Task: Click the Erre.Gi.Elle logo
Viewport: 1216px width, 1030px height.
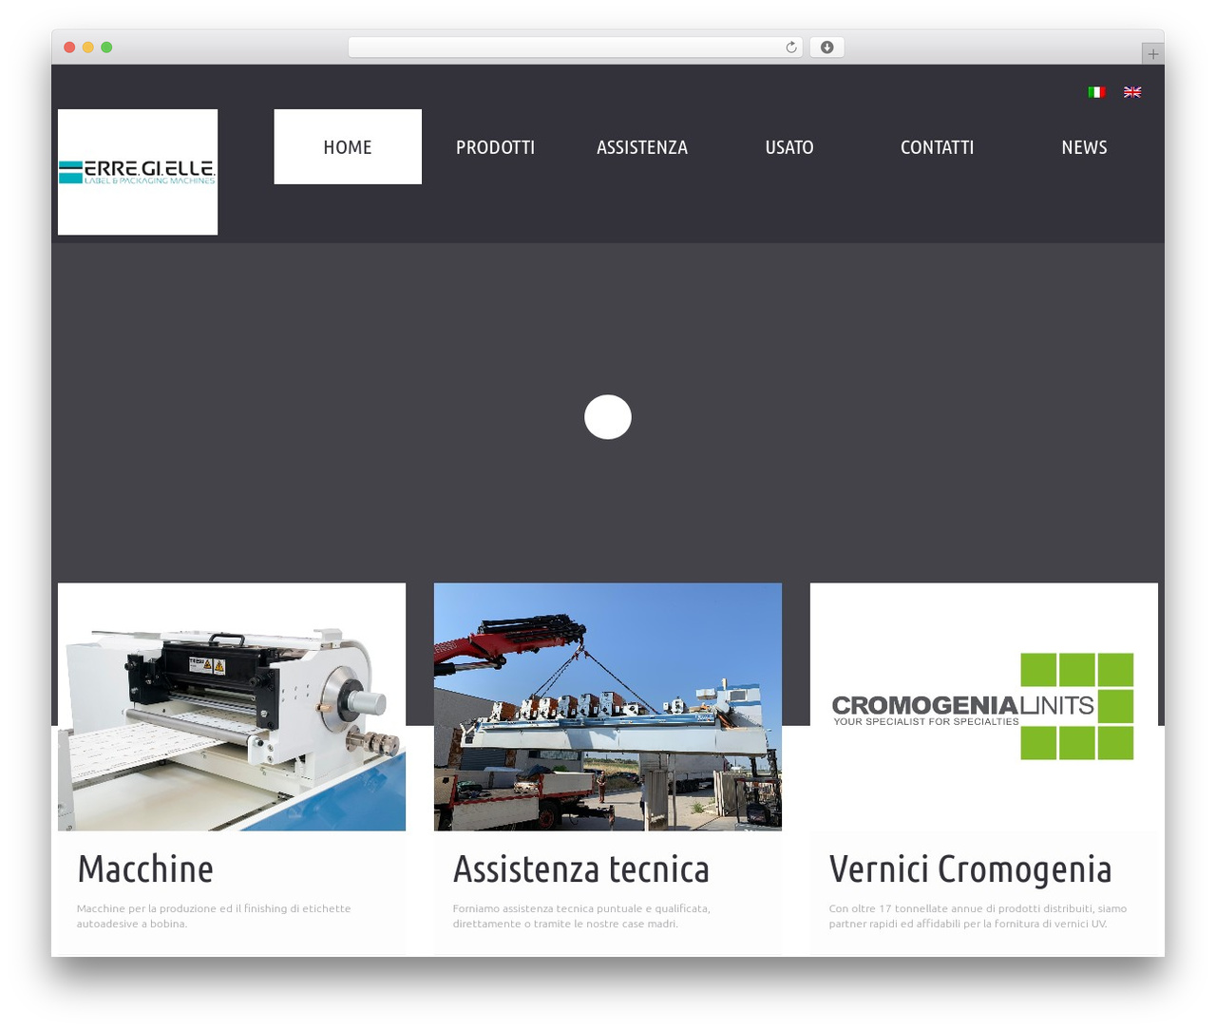Action: [138, 172]
